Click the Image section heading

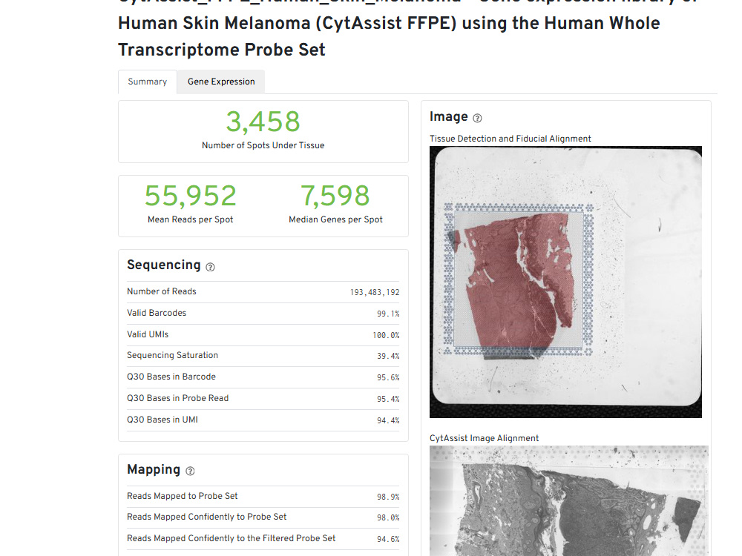point(449,117)
